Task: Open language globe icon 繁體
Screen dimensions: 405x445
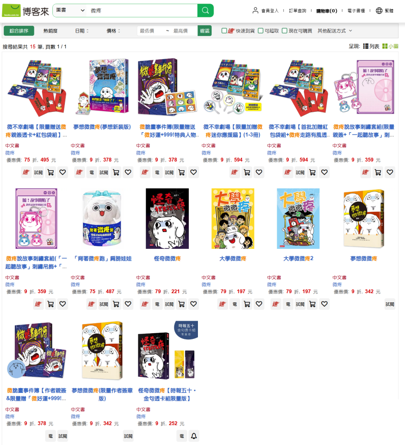Action: pos(385,11)
